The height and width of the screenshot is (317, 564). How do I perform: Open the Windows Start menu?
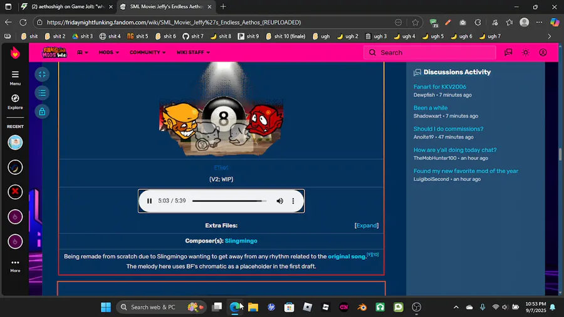106,307
